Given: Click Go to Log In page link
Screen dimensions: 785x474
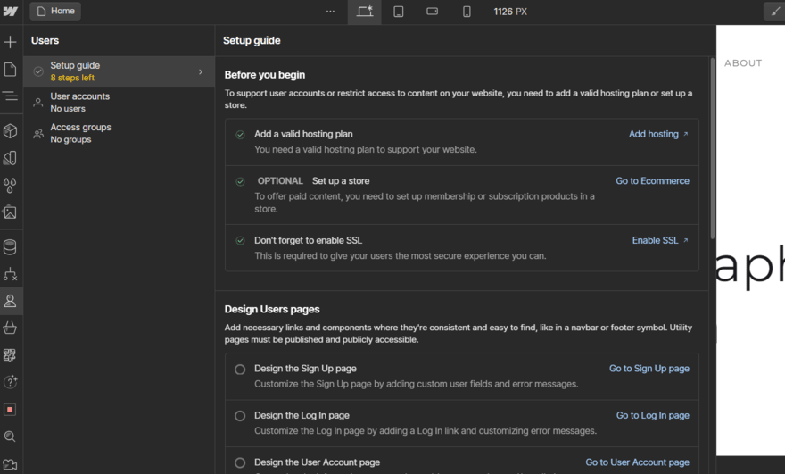Looking at the screenshot, I should pos(652,415).
